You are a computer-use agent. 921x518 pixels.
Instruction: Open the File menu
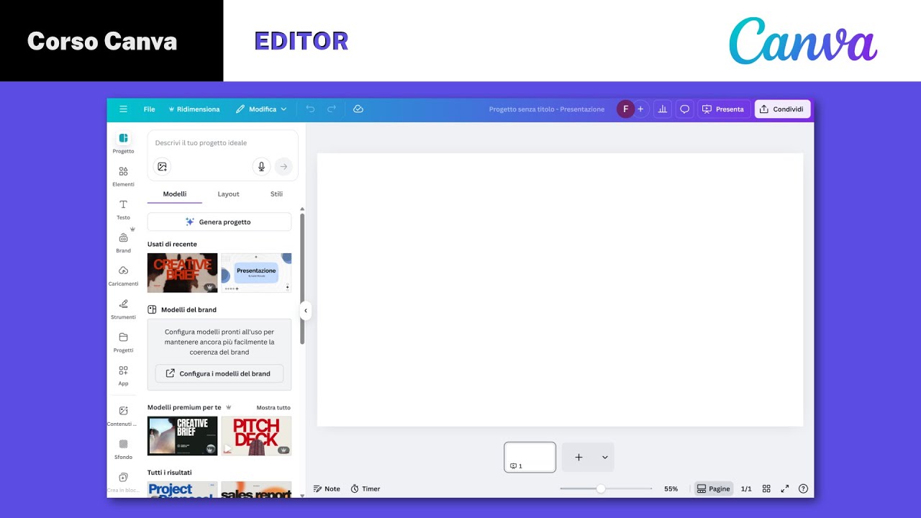[x=149, y=109]
